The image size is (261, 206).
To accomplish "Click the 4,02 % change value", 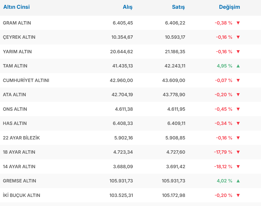I will click(224, 181).
